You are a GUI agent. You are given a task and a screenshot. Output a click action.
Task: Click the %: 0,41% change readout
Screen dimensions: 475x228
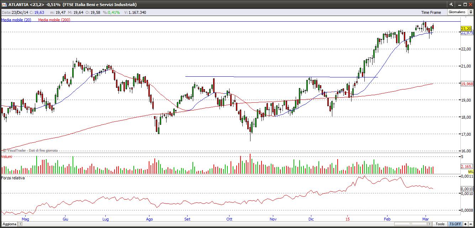point(112,12)
